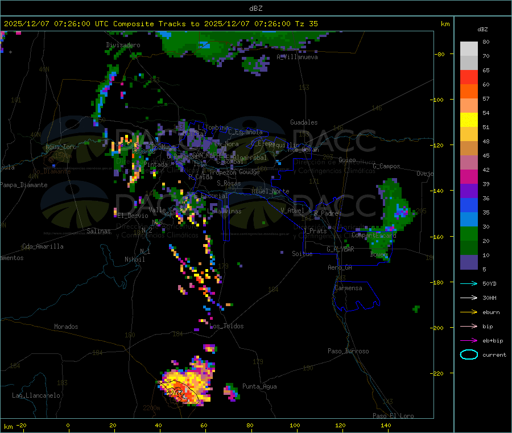Click the 'Lag.Llancanelo' map label
Image resolution: width=512 pixels, height=433 pixels.
click(36, 395)
